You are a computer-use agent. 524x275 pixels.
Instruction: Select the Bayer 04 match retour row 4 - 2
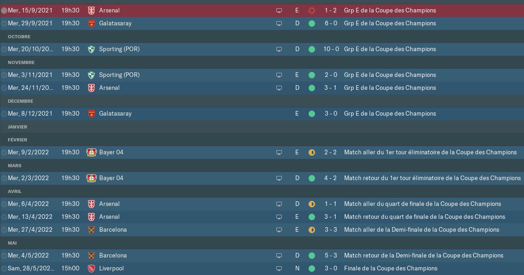click(x=262, y=178)
